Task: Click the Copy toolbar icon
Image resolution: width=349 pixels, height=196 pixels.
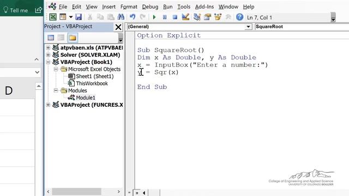Action: point(100,17)
